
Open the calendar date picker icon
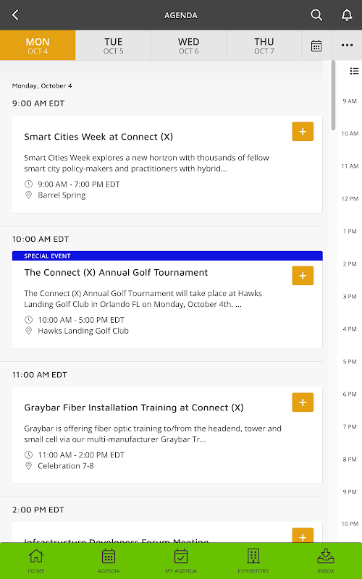[x=316, y=46]
